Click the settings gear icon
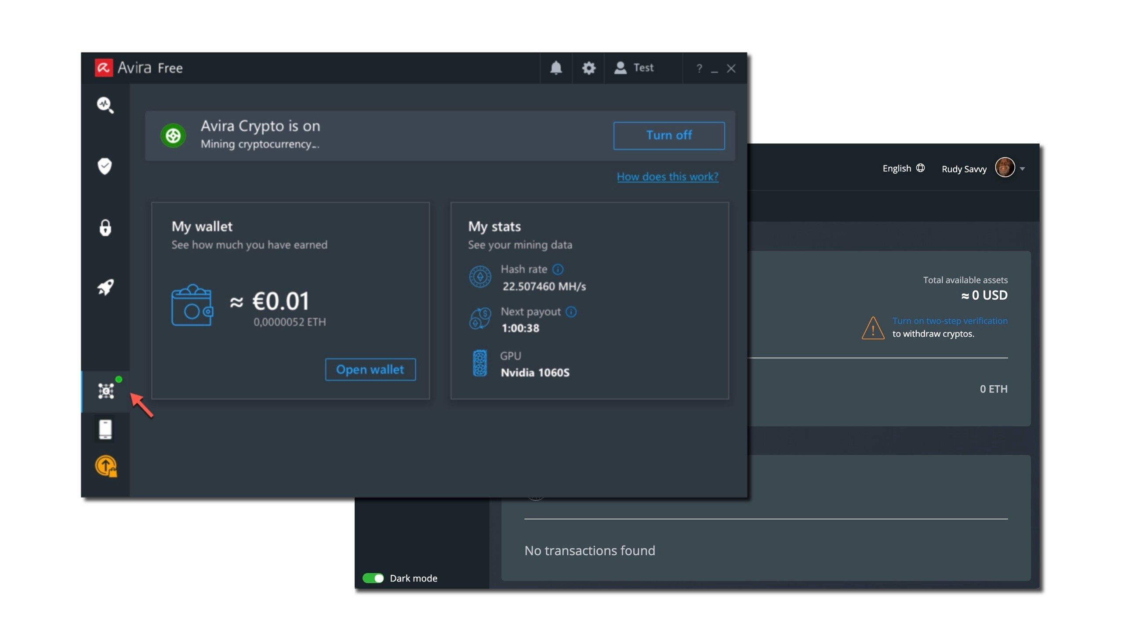 tap(589, 67)
